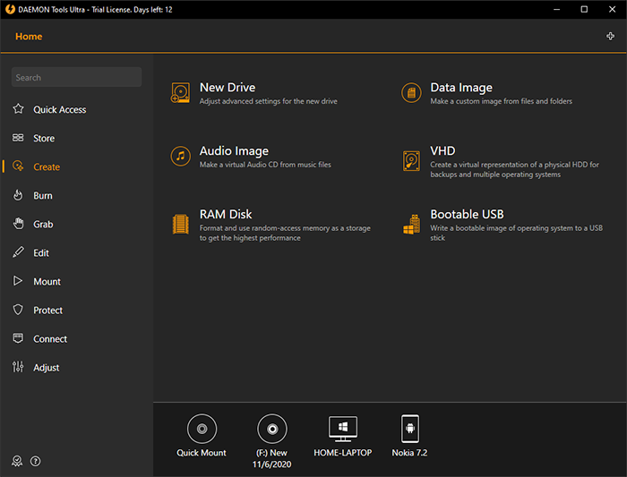Screen dimensions: 627x477
Task: Click the Burn flame icon
Action: coord(18,195)
